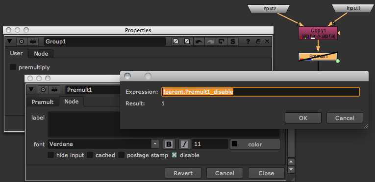Float the Group1 panel with the window icon

point(258,41)
